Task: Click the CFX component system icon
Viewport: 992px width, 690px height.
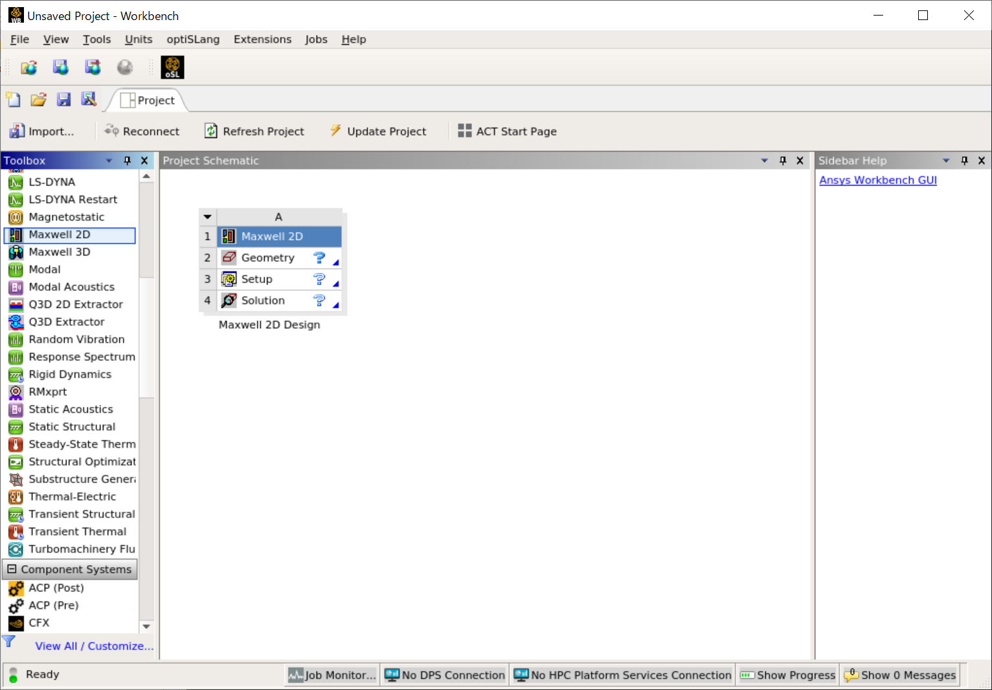Action: (38, 623)
